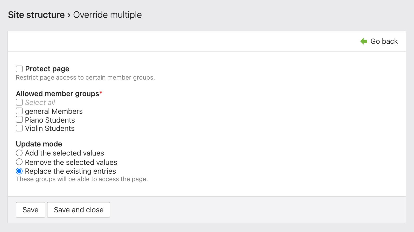Click the 'These groups will be able to access the page.' hint
The image size is (414, 232).
pos(82,179)
